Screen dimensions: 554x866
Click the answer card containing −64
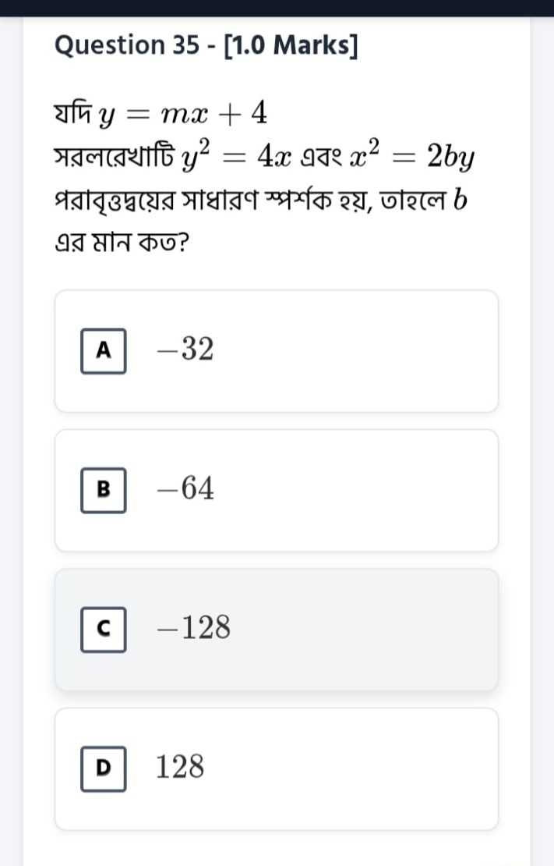click(275, 488)
